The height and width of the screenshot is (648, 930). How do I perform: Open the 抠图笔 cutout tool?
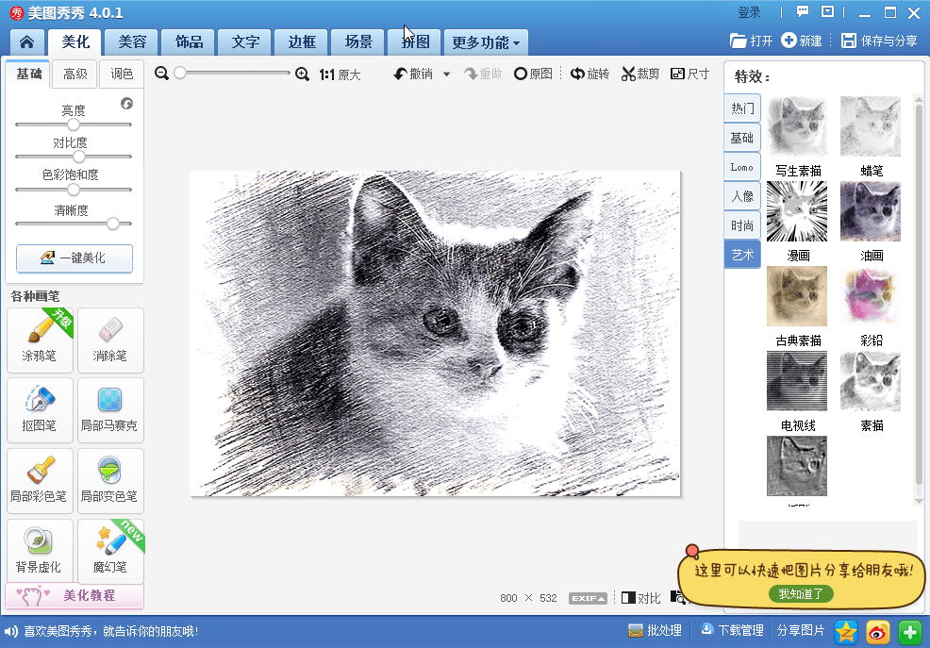(x=40, y=410)
